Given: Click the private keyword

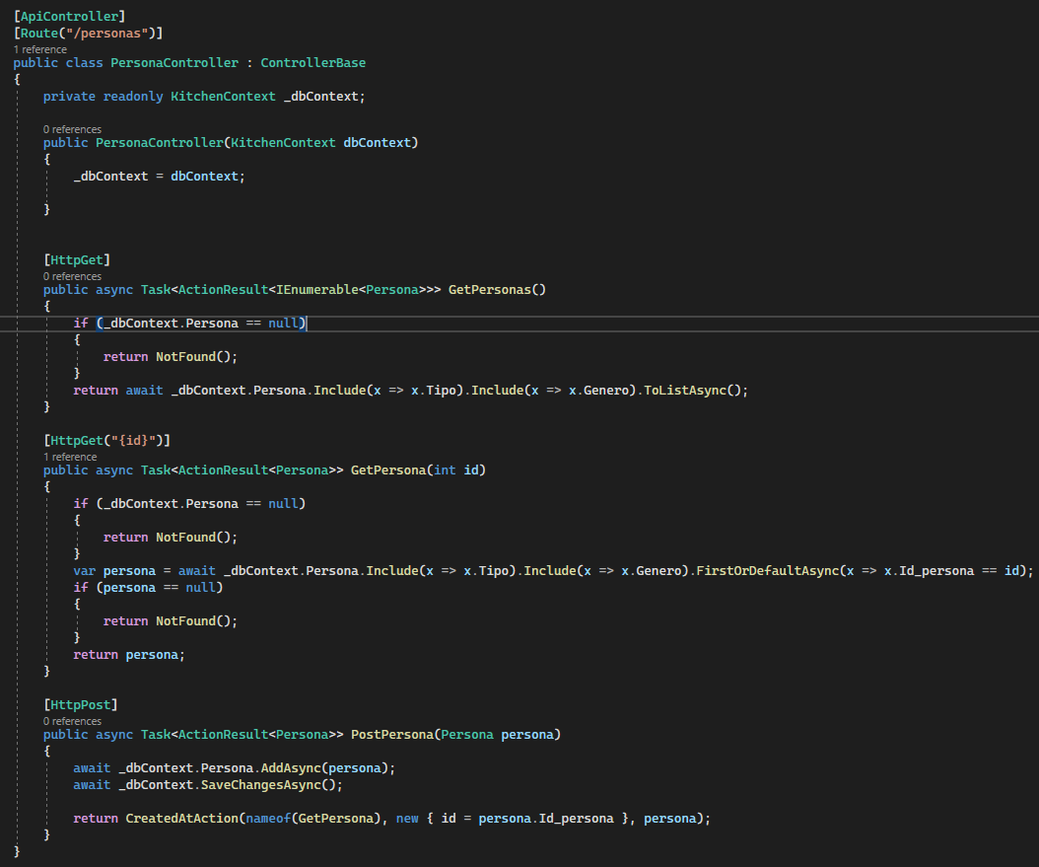Looking at the screenshot, I should click(69, 96).
